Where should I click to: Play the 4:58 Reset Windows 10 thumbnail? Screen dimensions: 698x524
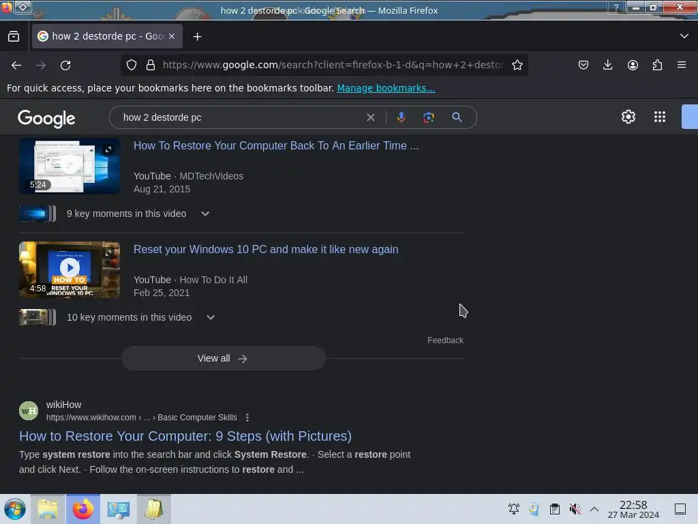click(x=70, y=270)
